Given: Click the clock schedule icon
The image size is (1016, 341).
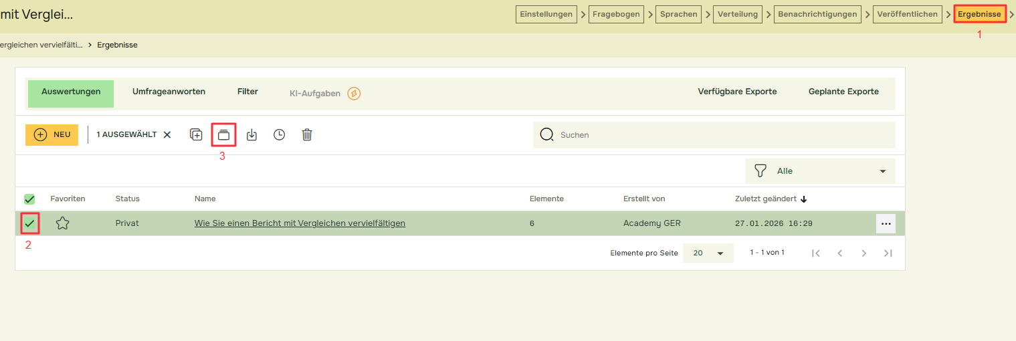Looking at the screenshot, I should (x=279, y=134).
